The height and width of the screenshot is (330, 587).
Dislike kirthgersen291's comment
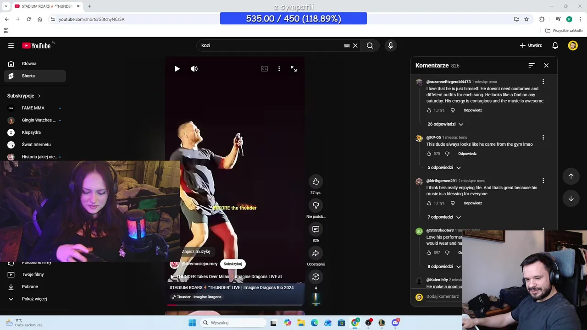(x=453, y=203)
